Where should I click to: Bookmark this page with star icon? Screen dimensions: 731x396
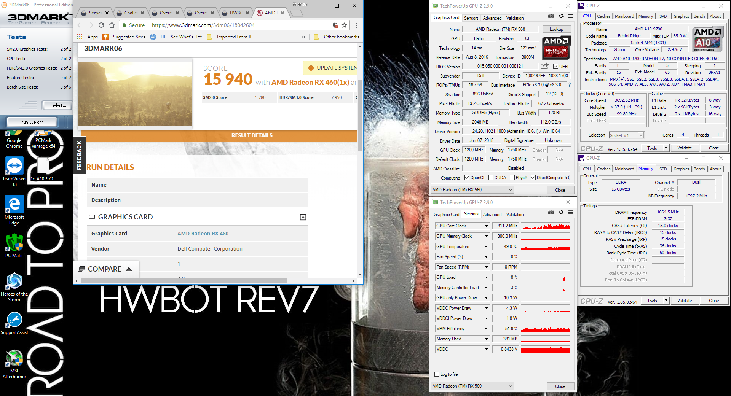click(344, 25)
